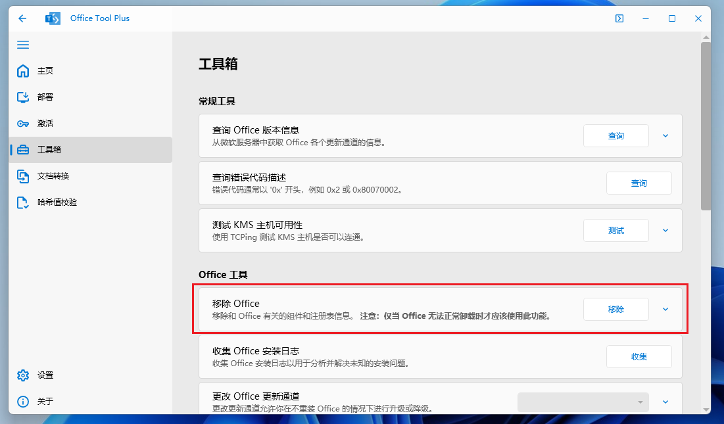Click the 查询错误代码描述 card title
This screenshot has height=424, width=724.
click(x=249, y=177)
